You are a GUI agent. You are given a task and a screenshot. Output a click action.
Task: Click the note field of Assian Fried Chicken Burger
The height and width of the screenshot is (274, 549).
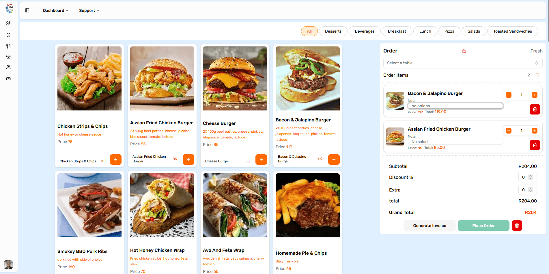pos(455,142)
